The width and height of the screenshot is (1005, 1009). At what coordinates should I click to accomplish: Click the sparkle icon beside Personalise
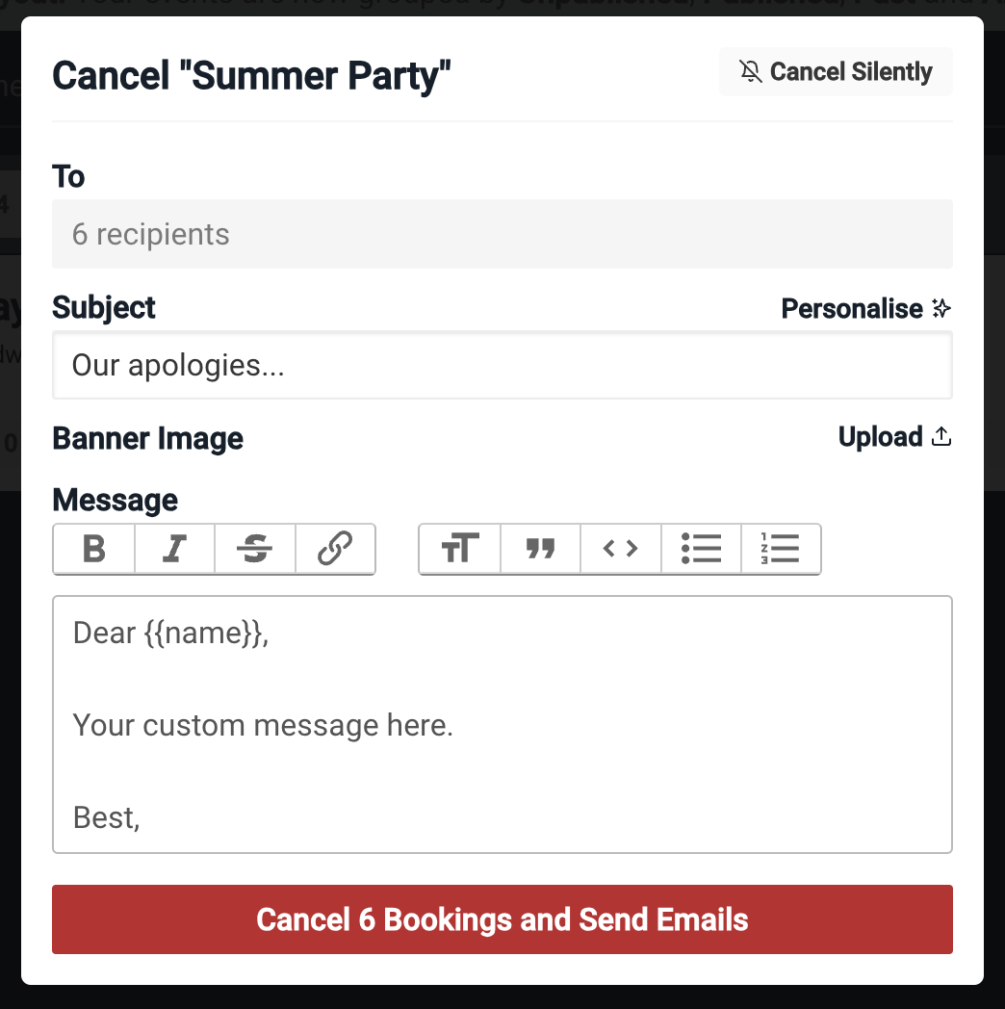click(x=941, y=309)
